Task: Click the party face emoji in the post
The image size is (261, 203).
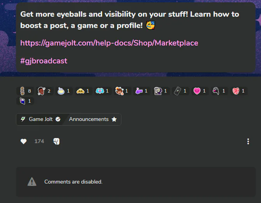Action: pyautogui.click(x=151, y=25)
